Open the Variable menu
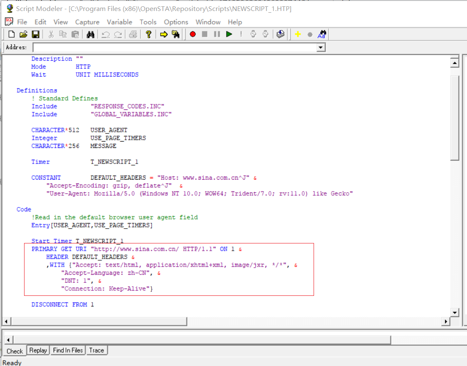 coord(119,22)
